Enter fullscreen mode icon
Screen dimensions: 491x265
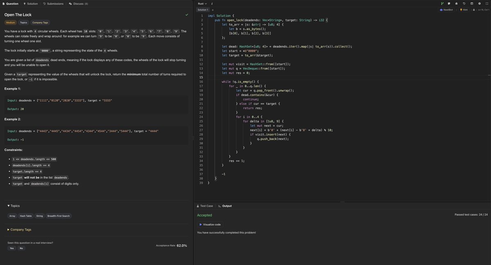486,4
